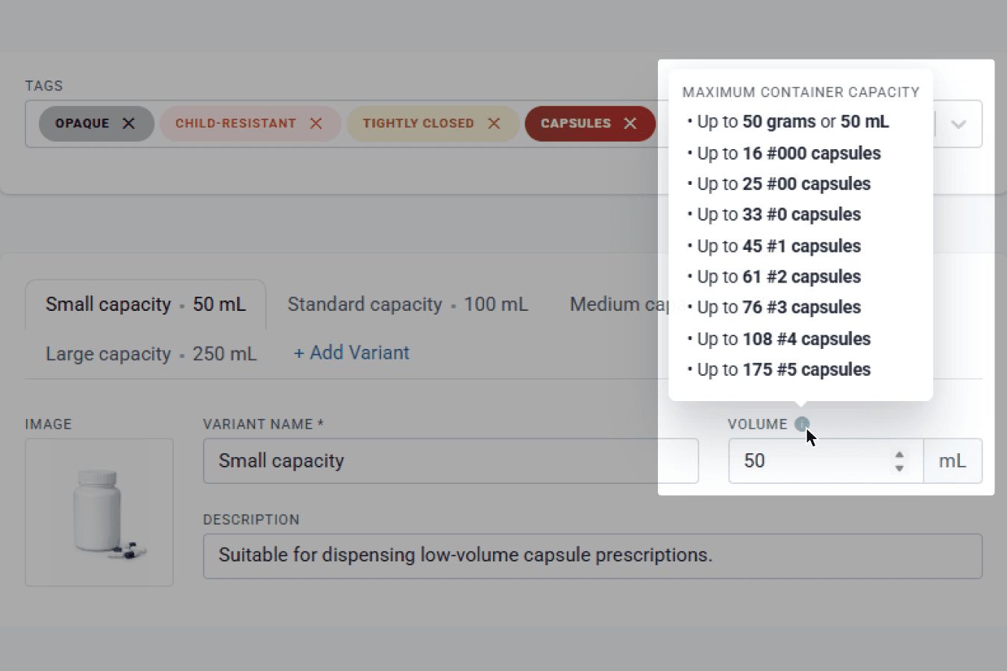Click the Variant Name input field

(451, 461)
